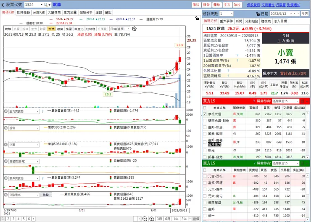Remove the 自營商(自有) indicator panel
This screenshot has height=222, width=311.
tap(6, 161)
